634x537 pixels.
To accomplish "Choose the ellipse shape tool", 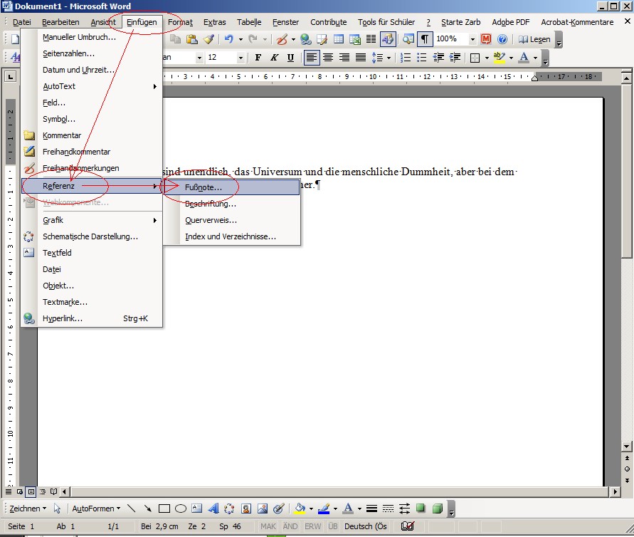I will 181,509.
